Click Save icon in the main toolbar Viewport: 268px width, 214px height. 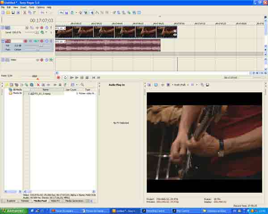pos(13,12)
